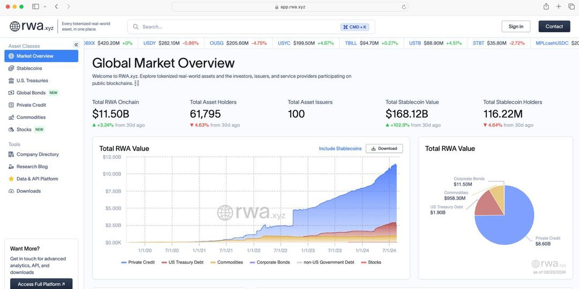The width and height of the screenshot is (579, 289).
Task: Toggle Commodities legend series in chart
Action: pyautogui.click(x=226, y=262)
